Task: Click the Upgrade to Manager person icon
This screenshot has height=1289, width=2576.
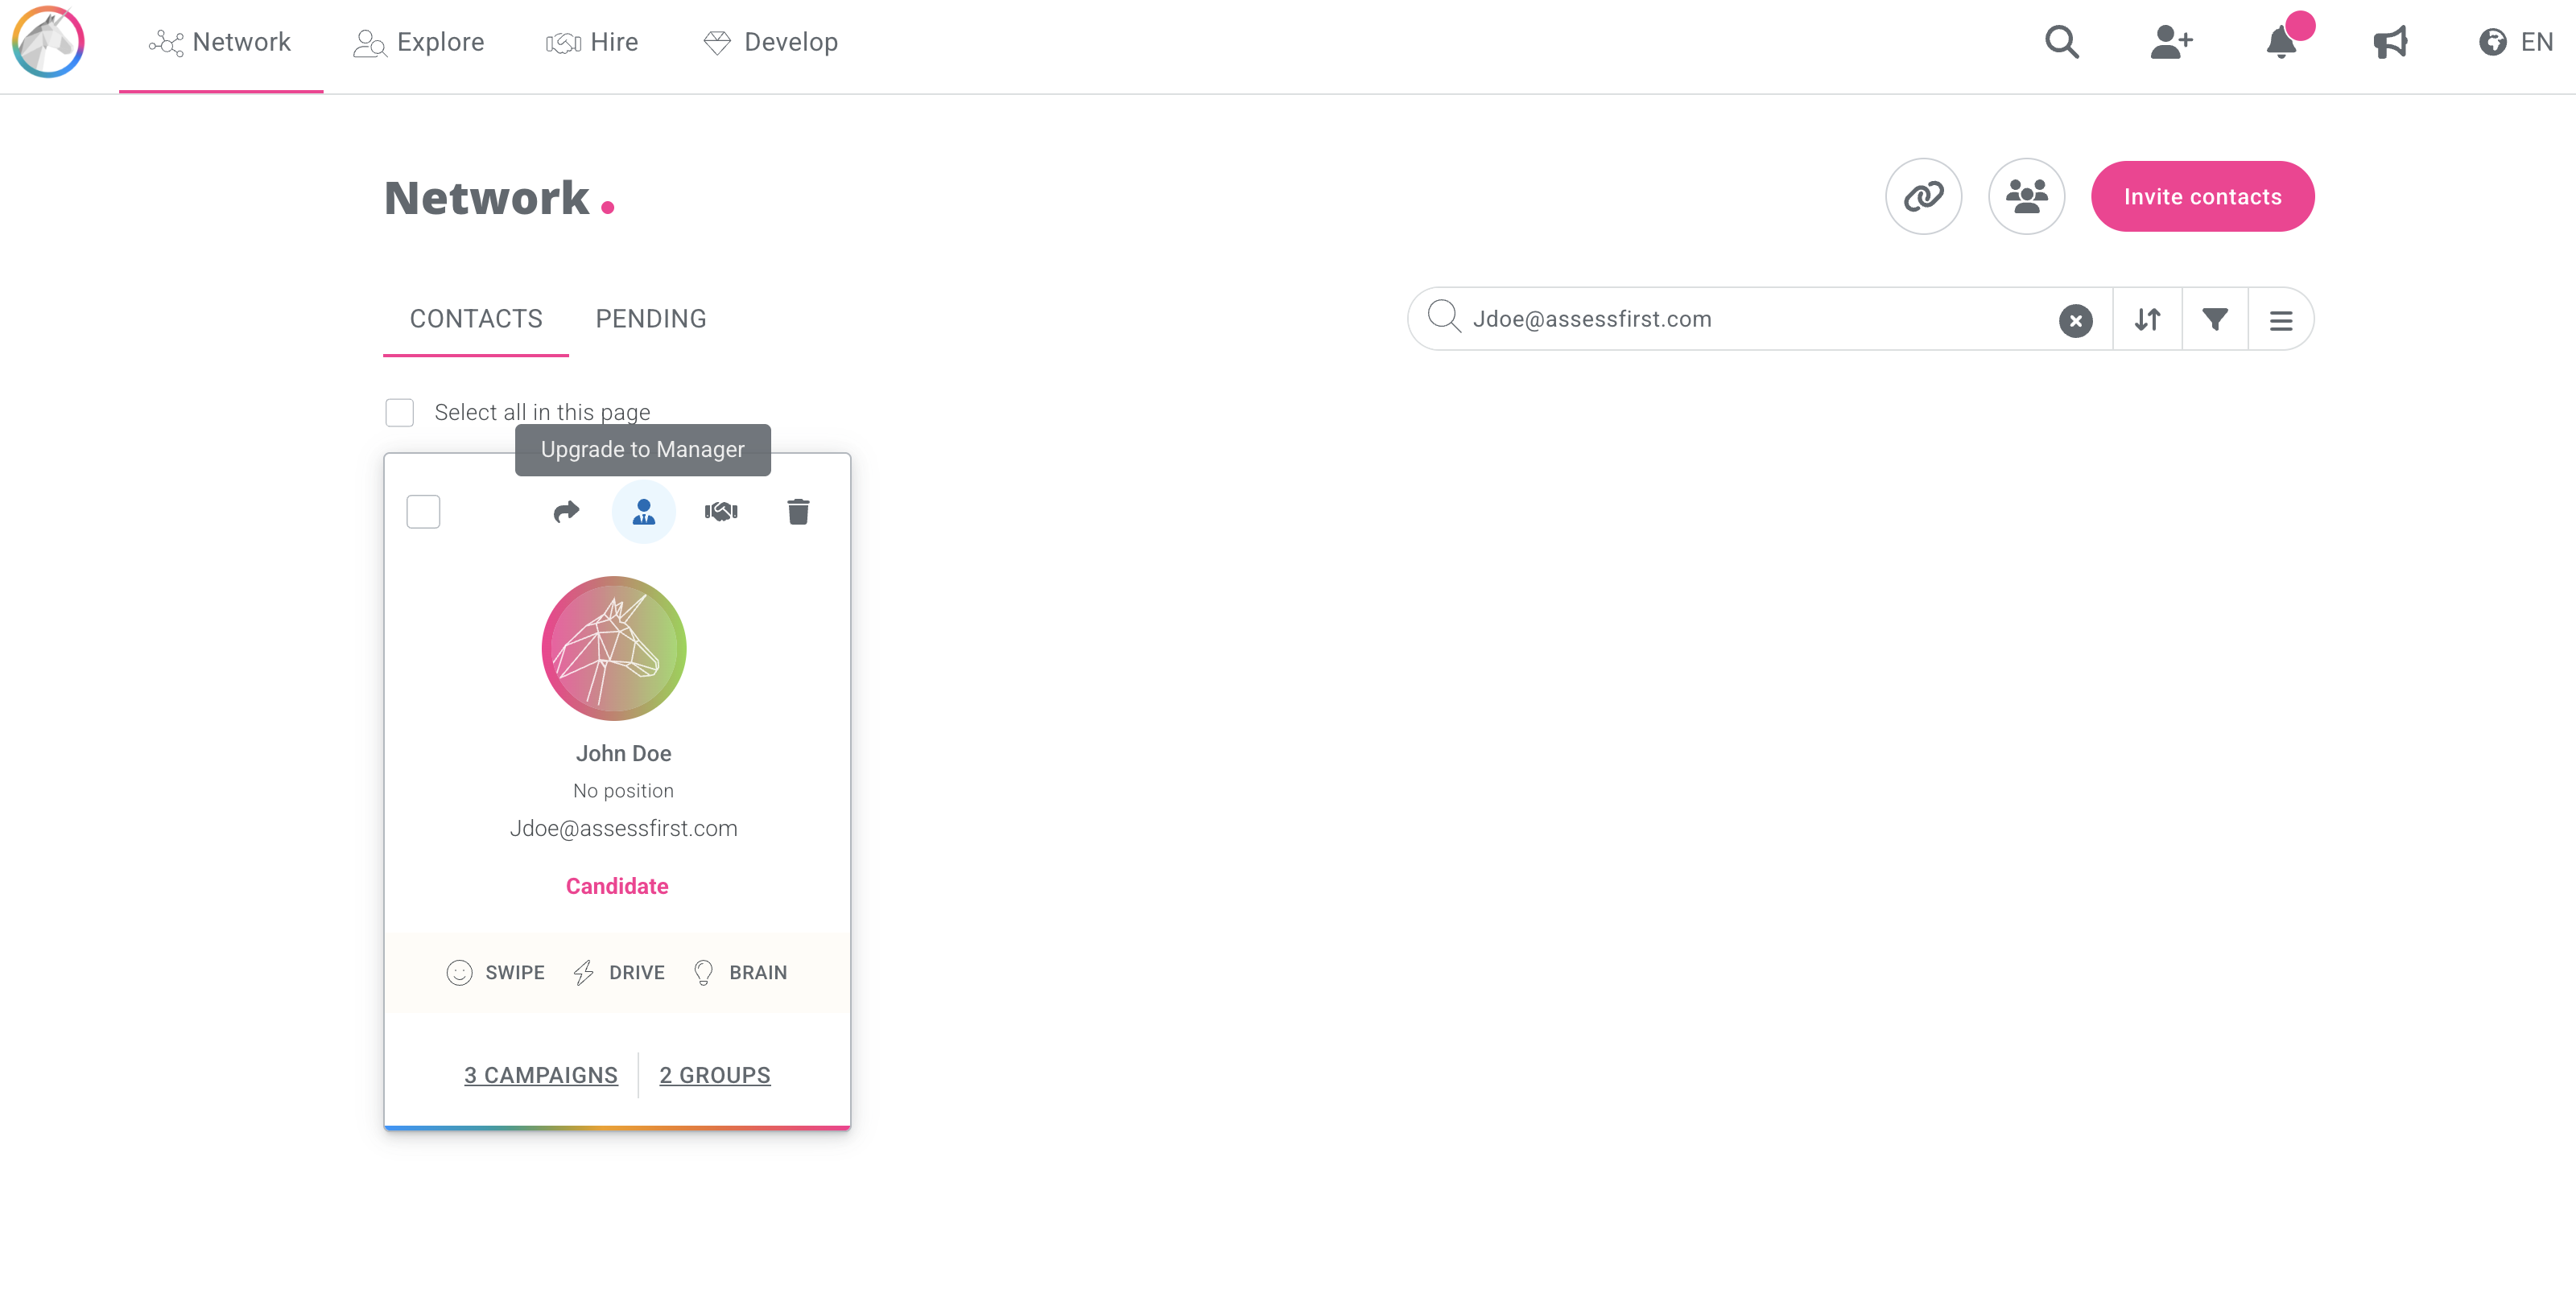Action: click(x=644, y=512)
